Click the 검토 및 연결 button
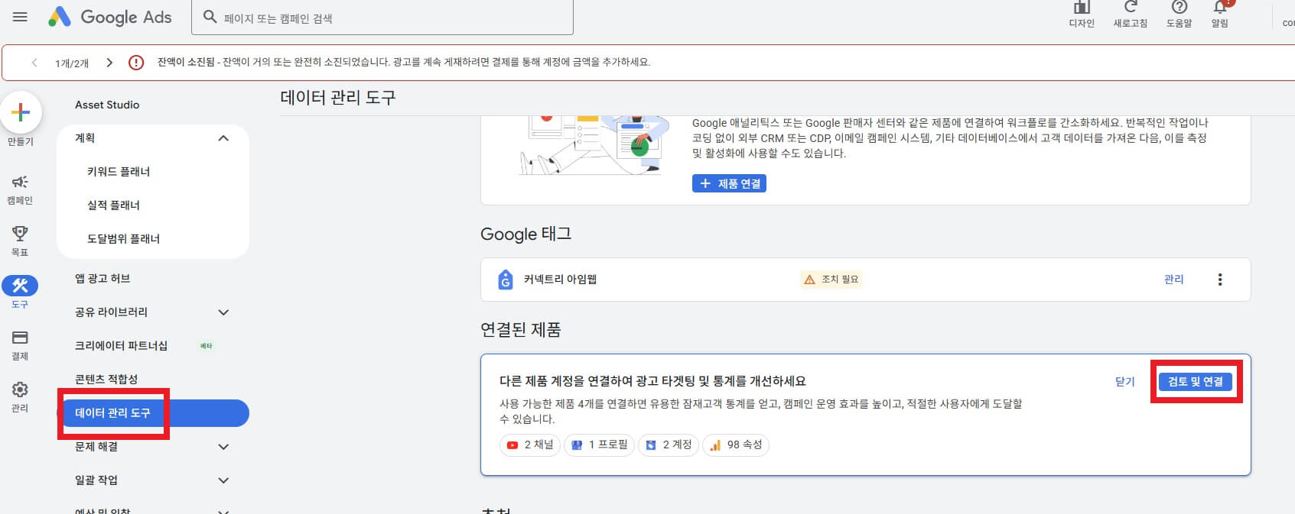1295x514 pixels. [x=1196, y=382]
